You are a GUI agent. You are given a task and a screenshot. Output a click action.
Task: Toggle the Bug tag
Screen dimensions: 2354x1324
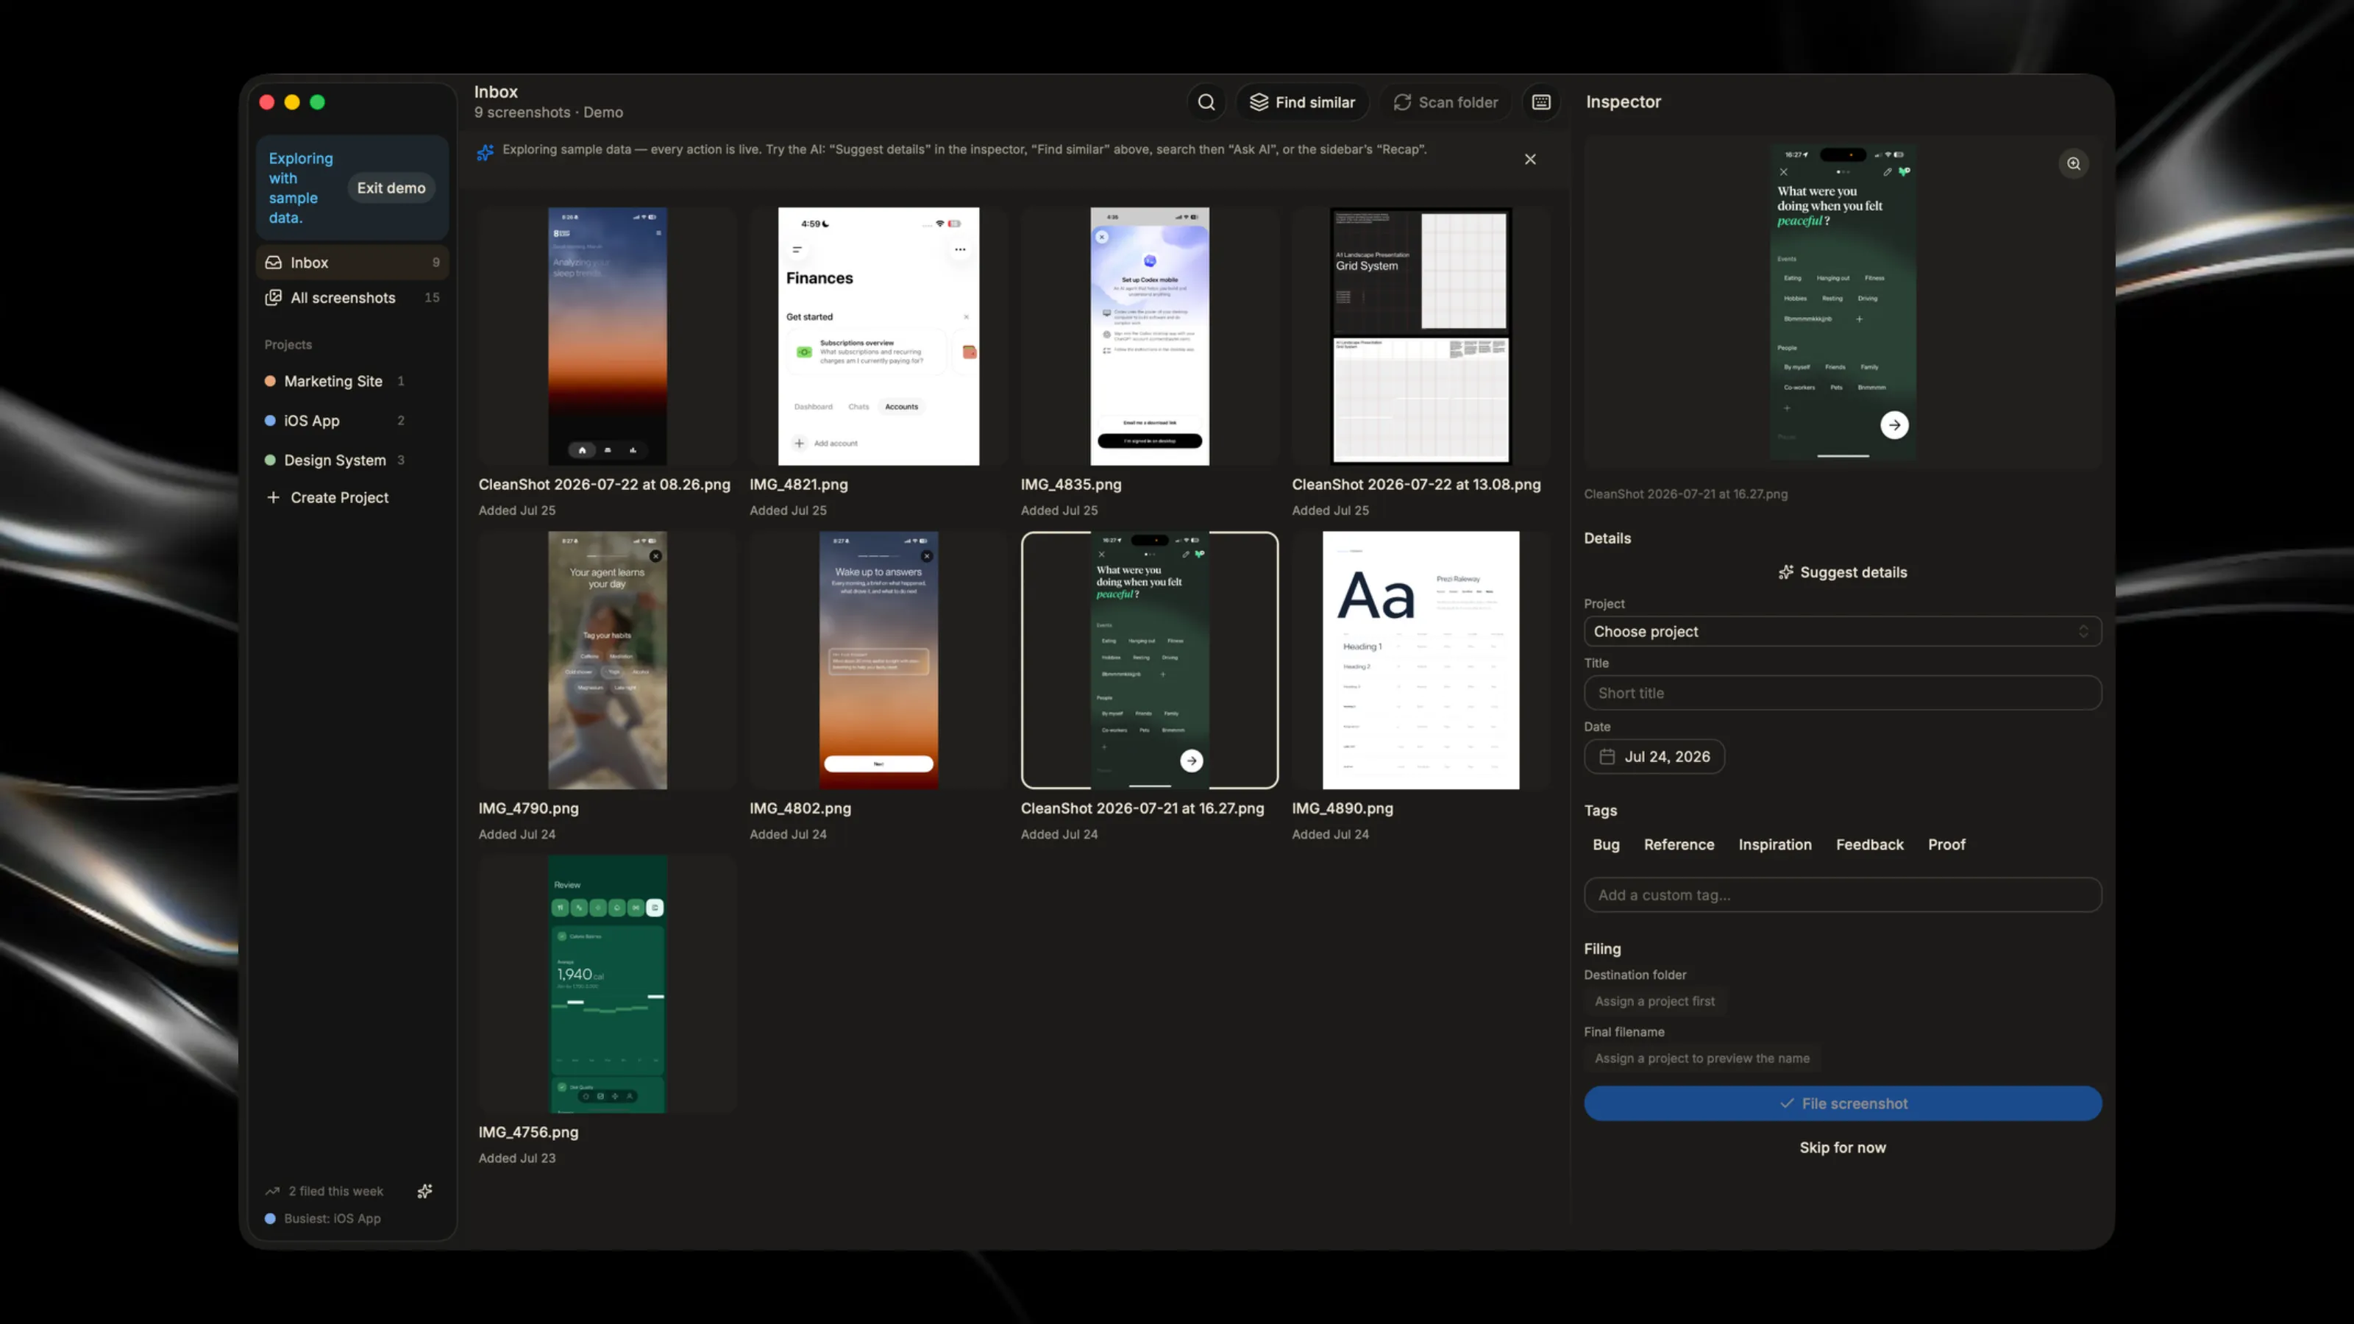pyautogui.click(x=1606, y=844)
